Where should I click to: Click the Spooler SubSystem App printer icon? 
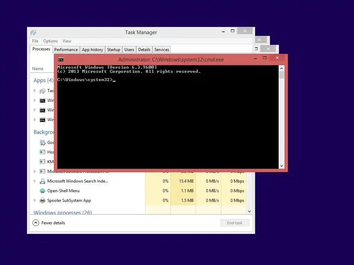tap(43, 200)
